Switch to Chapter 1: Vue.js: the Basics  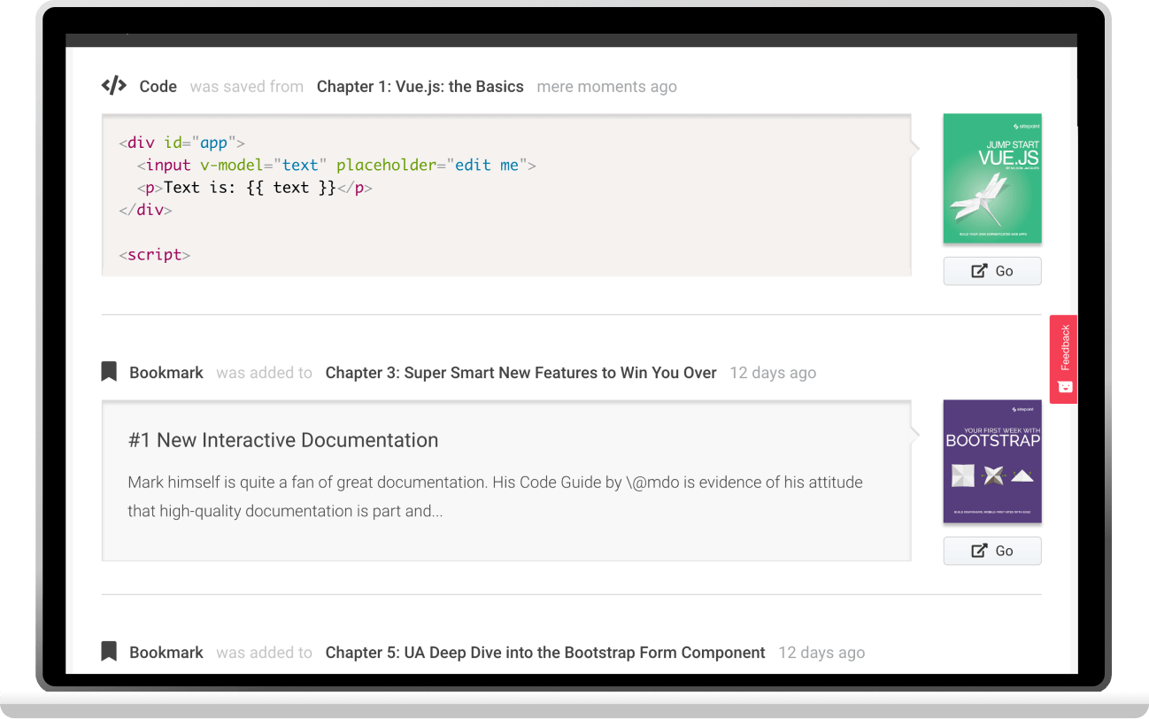pos(420,86)
